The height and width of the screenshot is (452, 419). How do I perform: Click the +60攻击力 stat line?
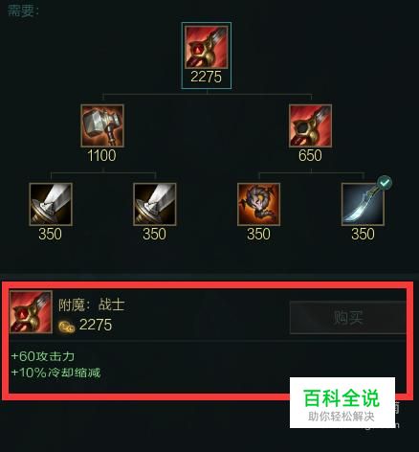pos(43,356)
